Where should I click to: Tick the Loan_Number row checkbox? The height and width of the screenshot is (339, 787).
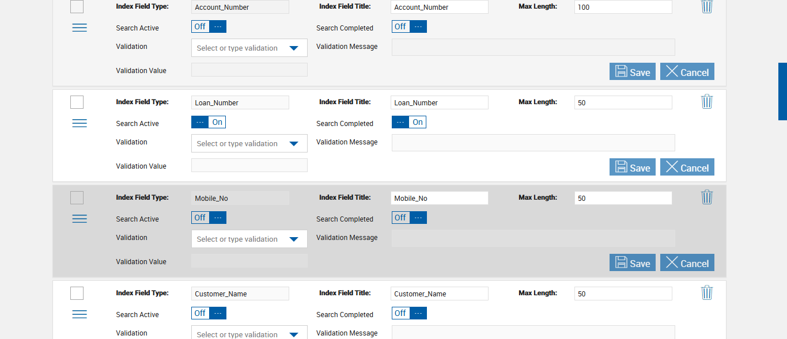77,102
